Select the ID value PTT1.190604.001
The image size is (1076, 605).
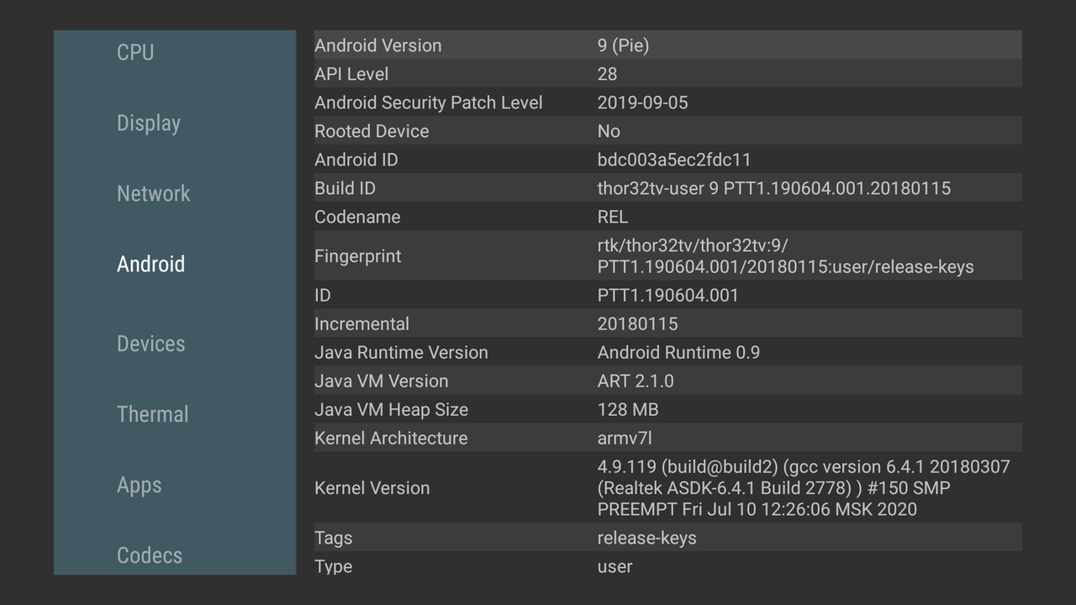(x=668, y=295)
